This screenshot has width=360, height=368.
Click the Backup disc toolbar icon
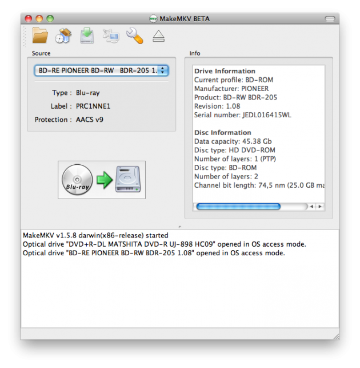[x=63, y=36]
